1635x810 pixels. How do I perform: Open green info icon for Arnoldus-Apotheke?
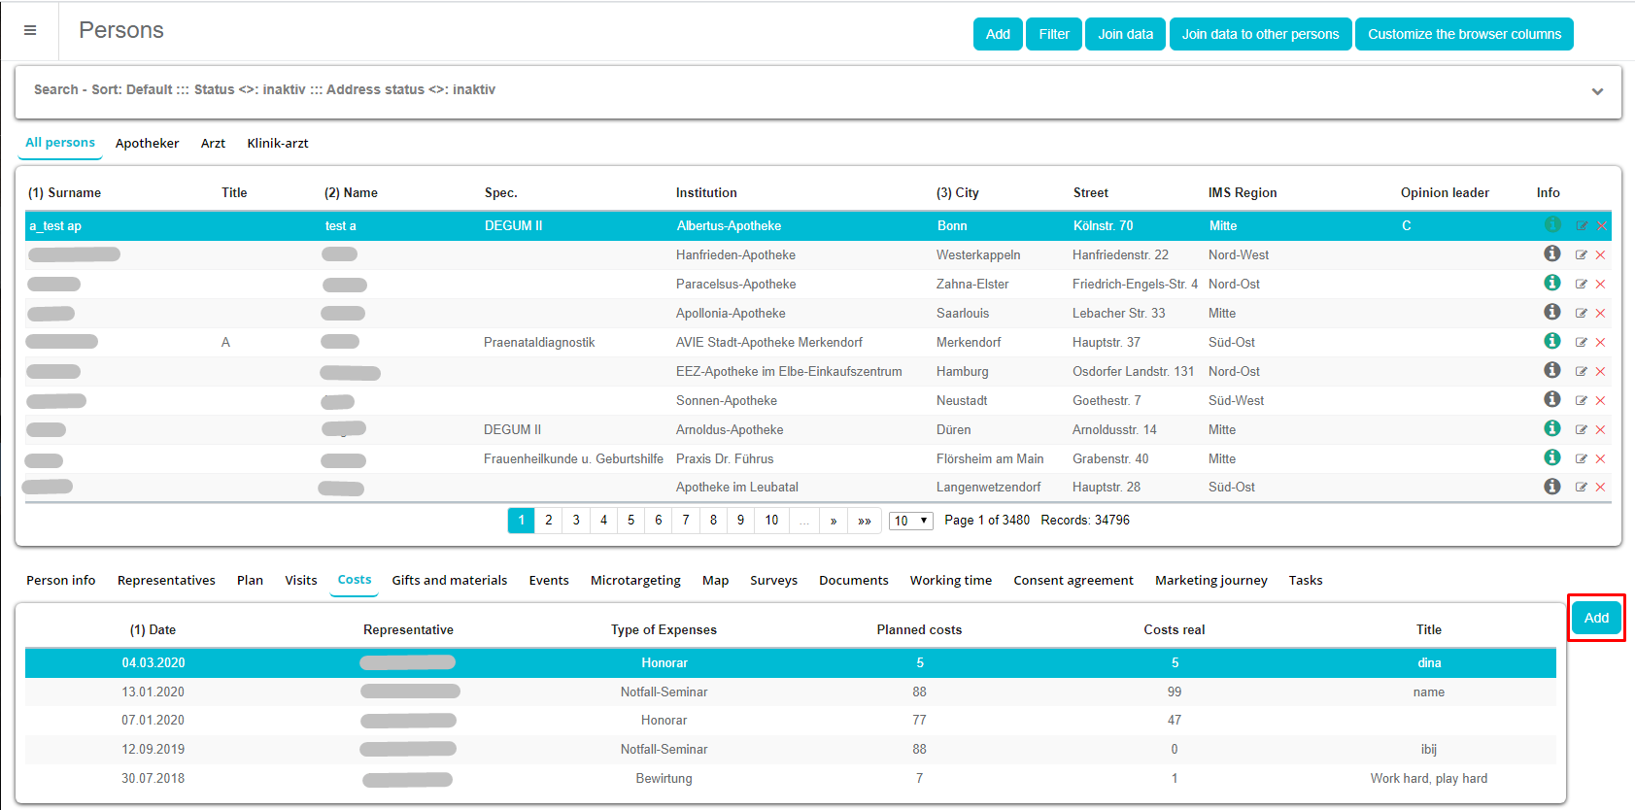point(1552,428)
